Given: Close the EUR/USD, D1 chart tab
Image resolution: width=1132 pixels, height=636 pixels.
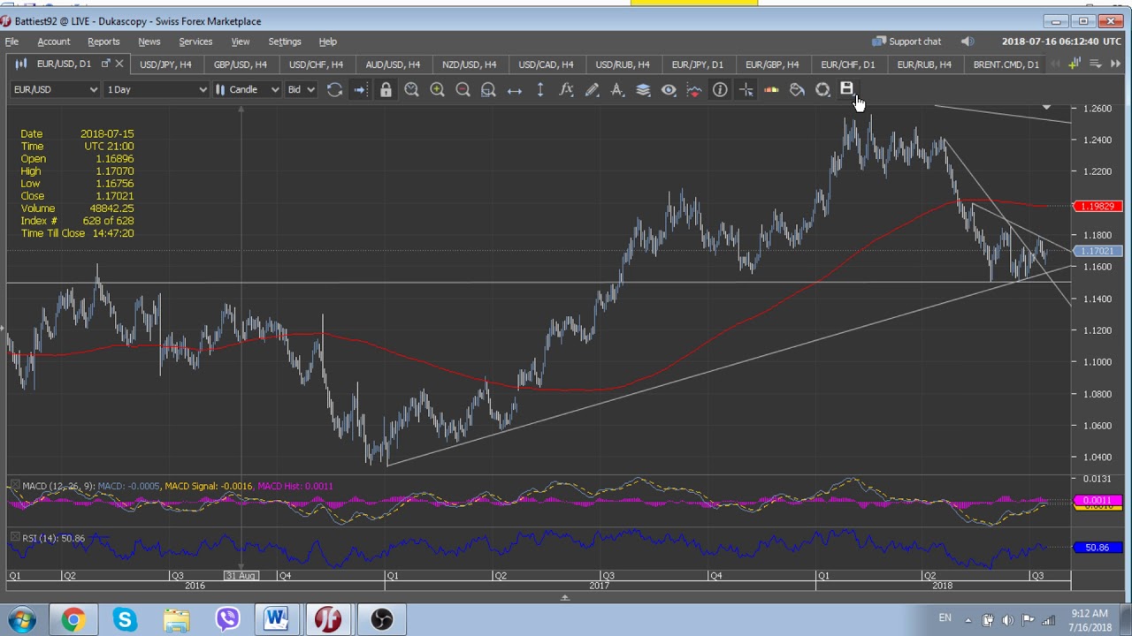Looking at the screenshot, I should pos(119,64).
